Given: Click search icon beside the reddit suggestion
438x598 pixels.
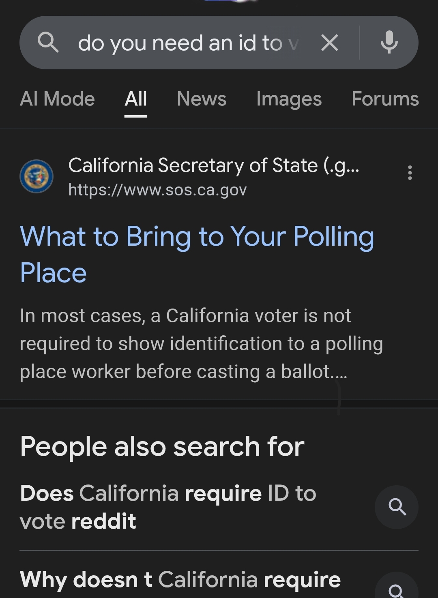Looking at the screenshot, I should click(396, 507).
